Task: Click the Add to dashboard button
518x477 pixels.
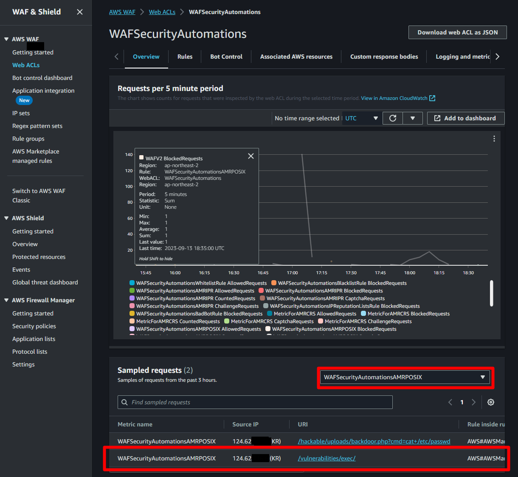Action: pyautogui.click(x=466, y=118)
